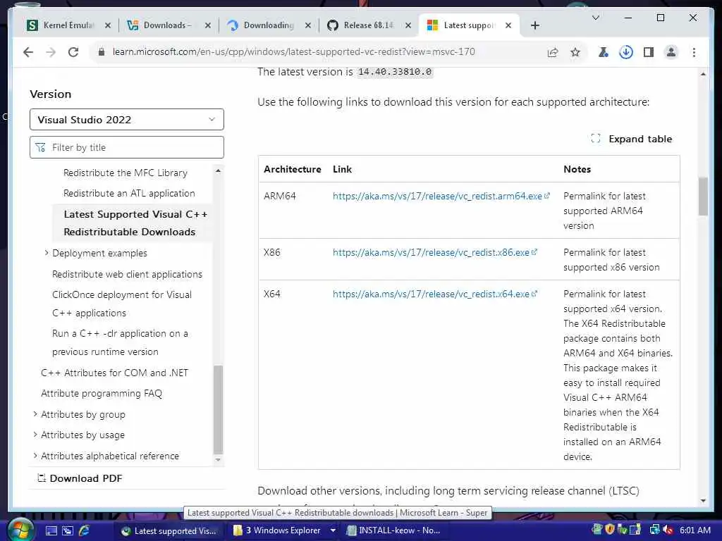Open the profile avatar icon

pos(671,52)
